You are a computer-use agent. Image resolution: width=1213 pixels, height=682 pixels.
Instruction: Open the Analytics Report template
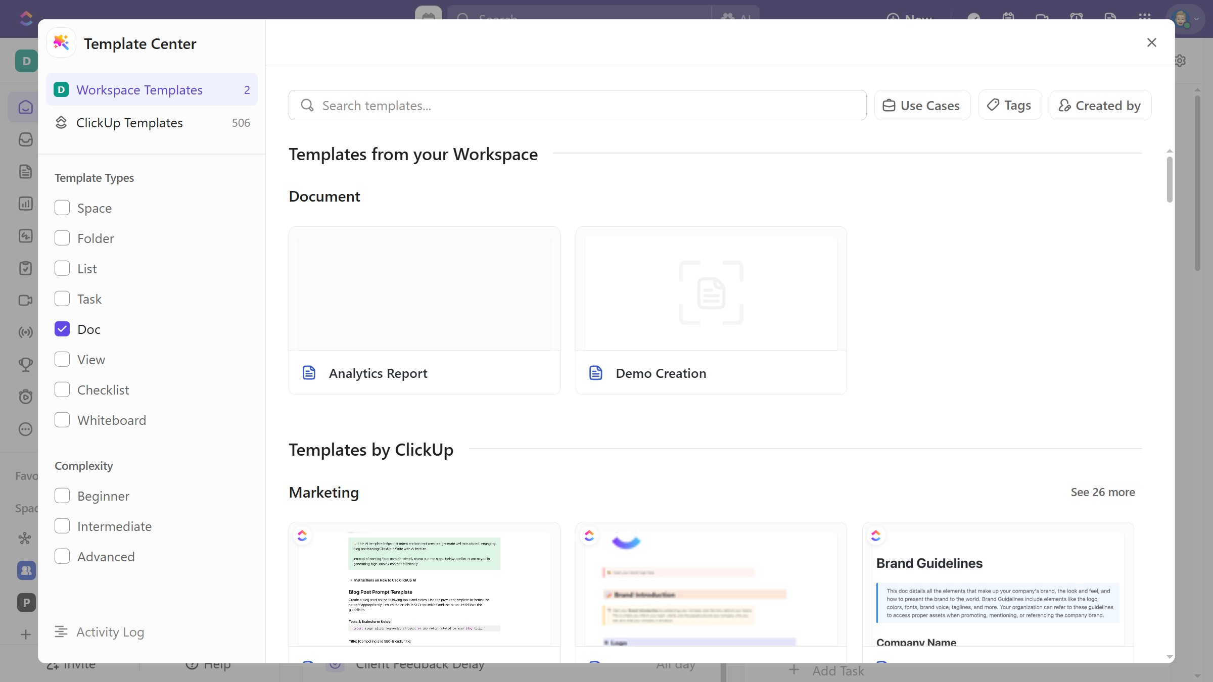pos(424,311)
